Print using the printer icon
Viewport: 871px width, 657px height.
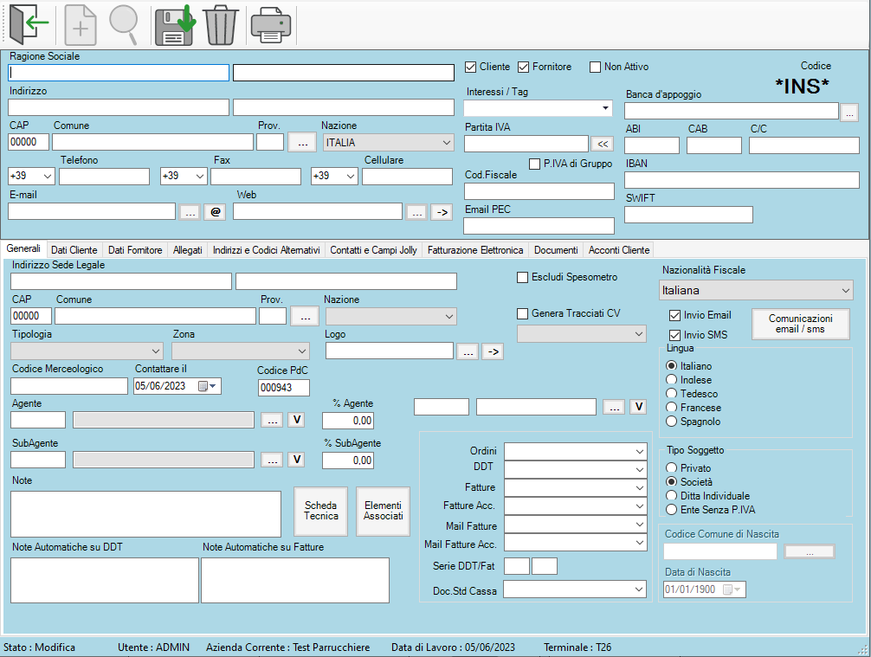(271, 25)
